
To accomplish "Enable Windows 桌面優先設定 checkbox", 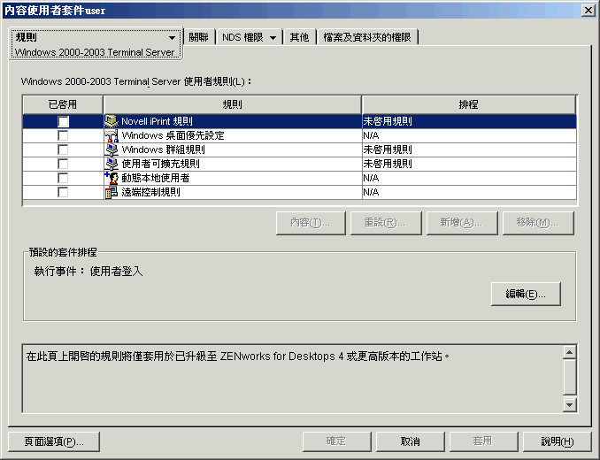I will point(63,135).
